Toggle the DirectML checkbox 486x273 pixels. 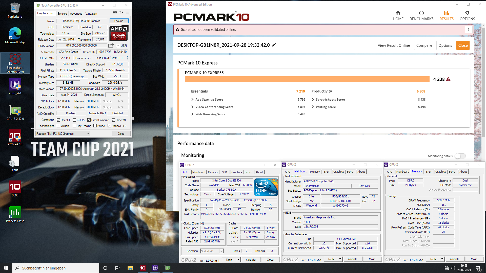tap(113, 120)
